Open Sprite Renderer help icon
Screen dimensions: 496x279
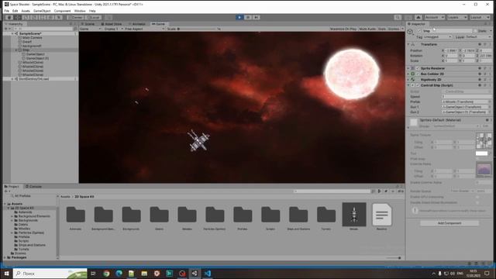pyautogui.click(x=480, y=68)
